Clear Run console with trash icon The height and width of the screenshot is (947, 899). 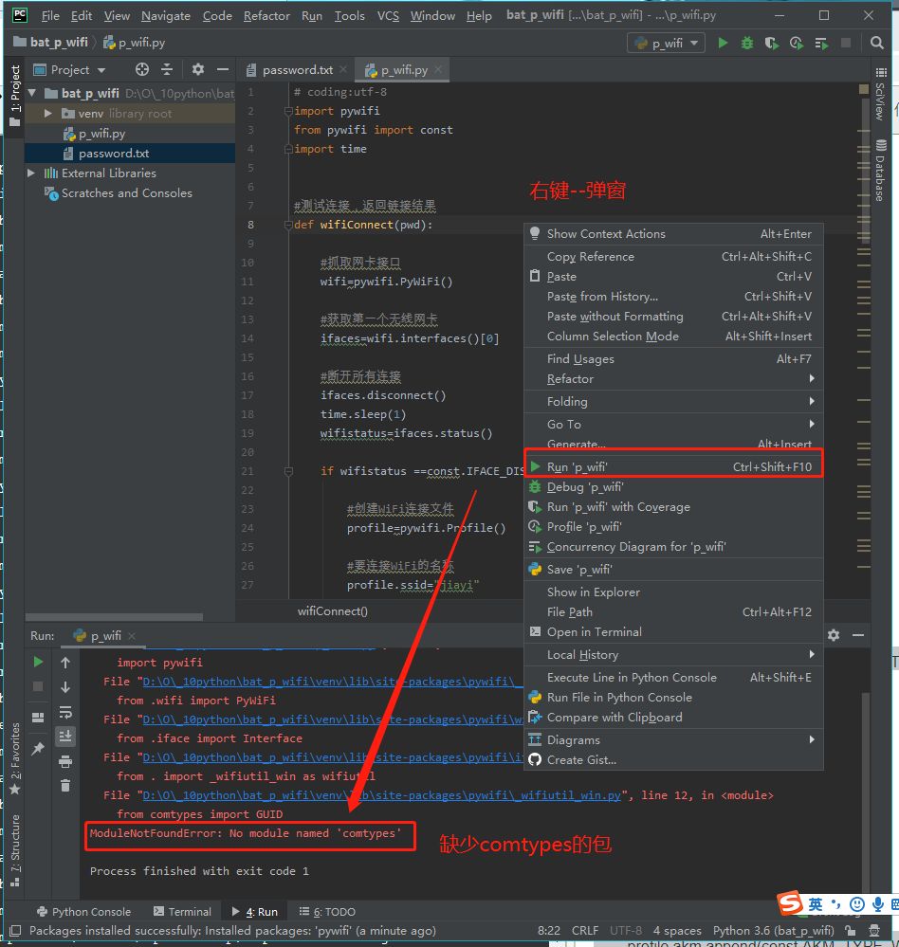point(65,786)
